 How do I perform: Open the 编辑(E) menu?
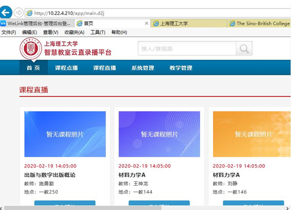(x=29, y=32)
